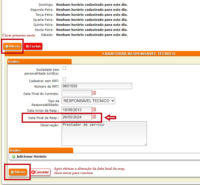The image size is (200, 185).
Task: Click the Alterar button beside Cancelar
Action: [x=18, y=172]
